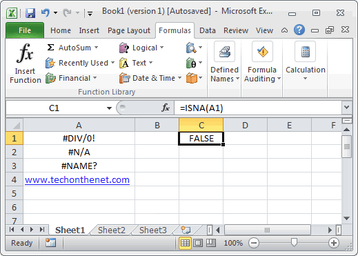The width and height of the screenshot is (358, 256).
Task: Click in the formula bar input
Action: coord(257,108)
